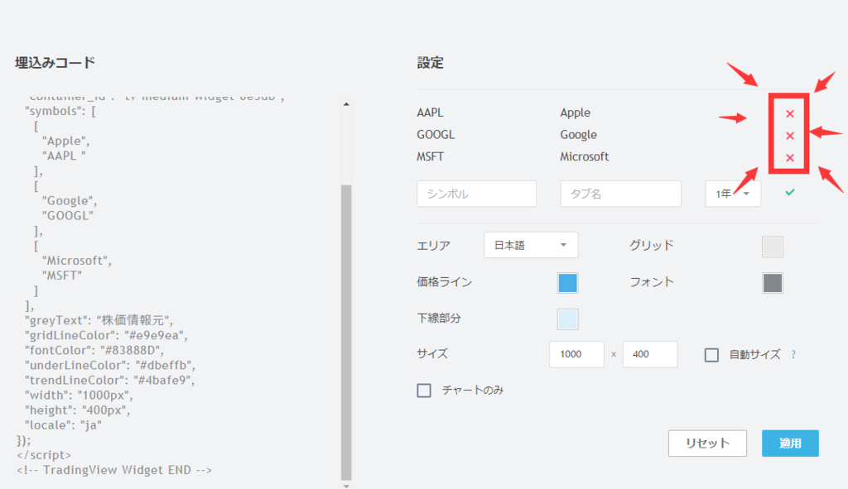Open the 1年 period dropdown

(x=733, y=194)
